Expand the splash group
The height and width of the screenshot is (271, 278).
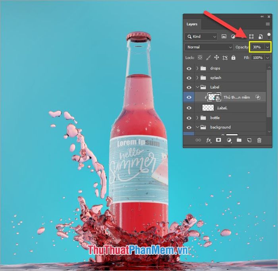coord(197,77)
